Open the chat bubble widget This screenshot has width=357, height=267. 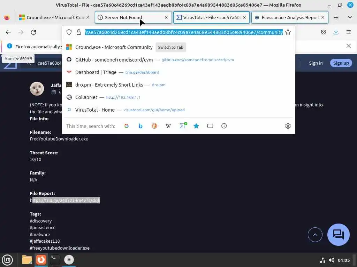pos(338,235)
